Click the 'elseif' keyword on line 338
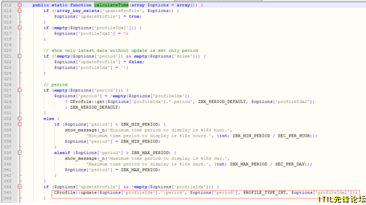 pos(62,152)
